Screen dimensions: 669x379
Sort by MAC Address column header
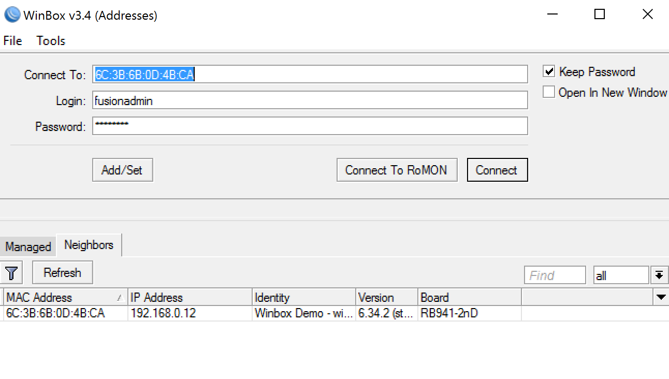[65, 298]
